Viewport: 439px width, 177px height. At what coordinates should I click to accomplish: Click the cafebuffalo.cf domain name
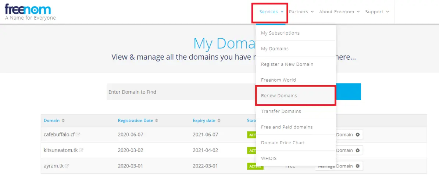(59, 134)
